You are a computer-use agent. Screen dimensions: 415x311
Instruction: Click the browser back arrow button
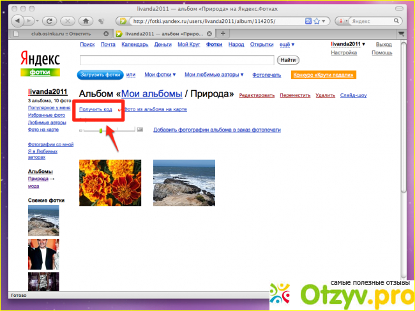17,21
